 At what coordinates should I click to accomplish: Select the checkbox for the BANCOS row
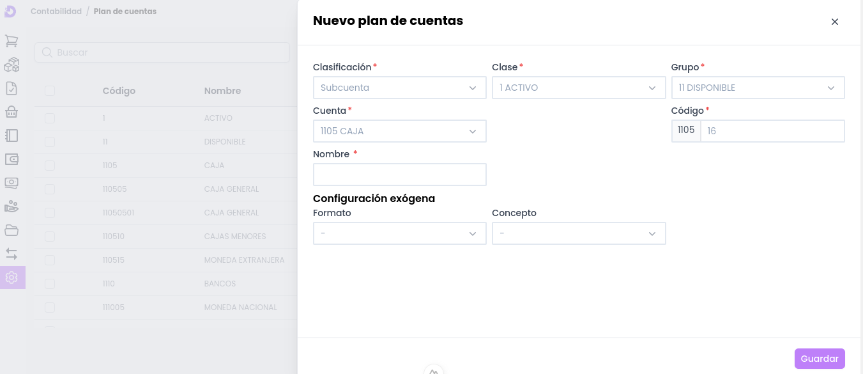click(x=50, y=284)
